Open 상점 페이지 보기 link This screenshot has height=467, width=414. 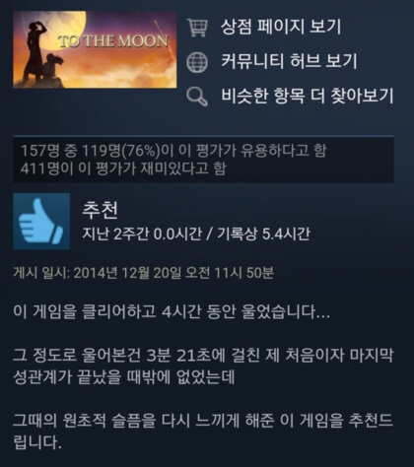(281, 27)
